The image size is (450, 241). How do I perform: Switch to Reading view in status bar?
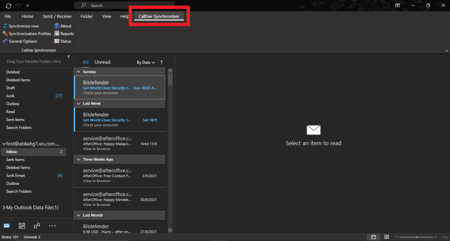(386, 237)
